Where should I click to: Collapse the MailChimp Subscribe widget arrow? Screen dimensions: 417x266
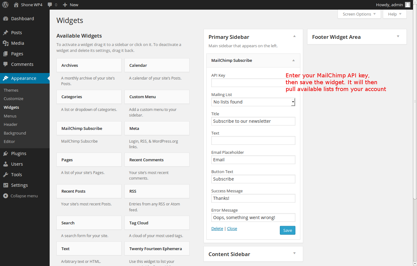(294, 60)
